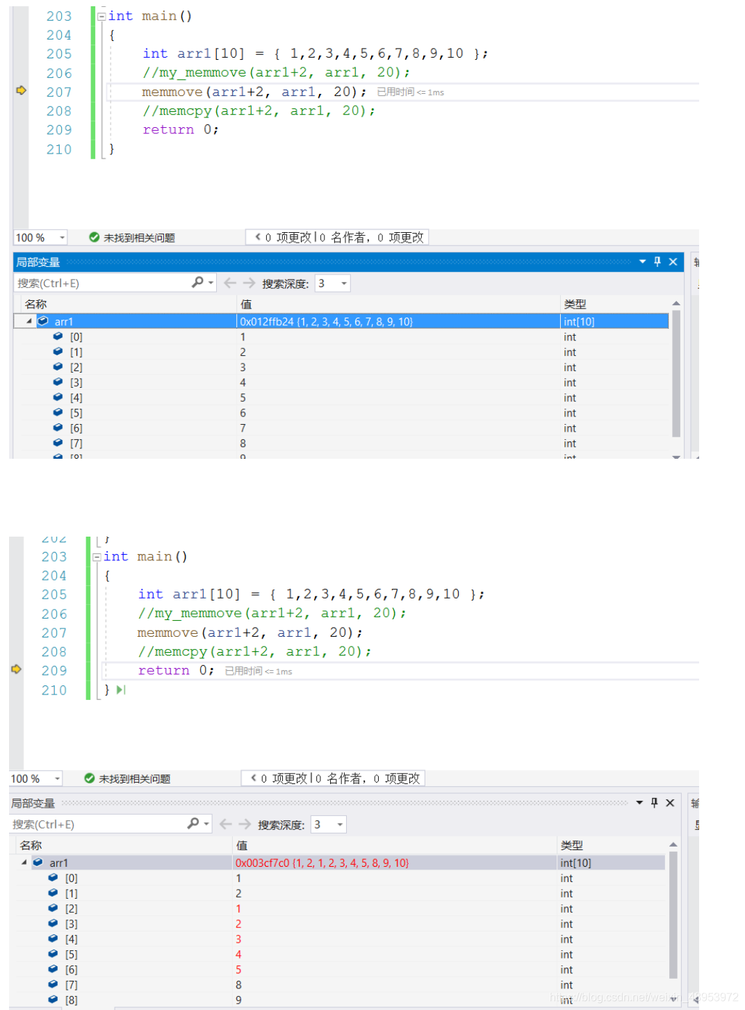Click magnifier search icon in top Locals panel
The height and width of the screenshot is (1010, 745).
tap(198, 282)
